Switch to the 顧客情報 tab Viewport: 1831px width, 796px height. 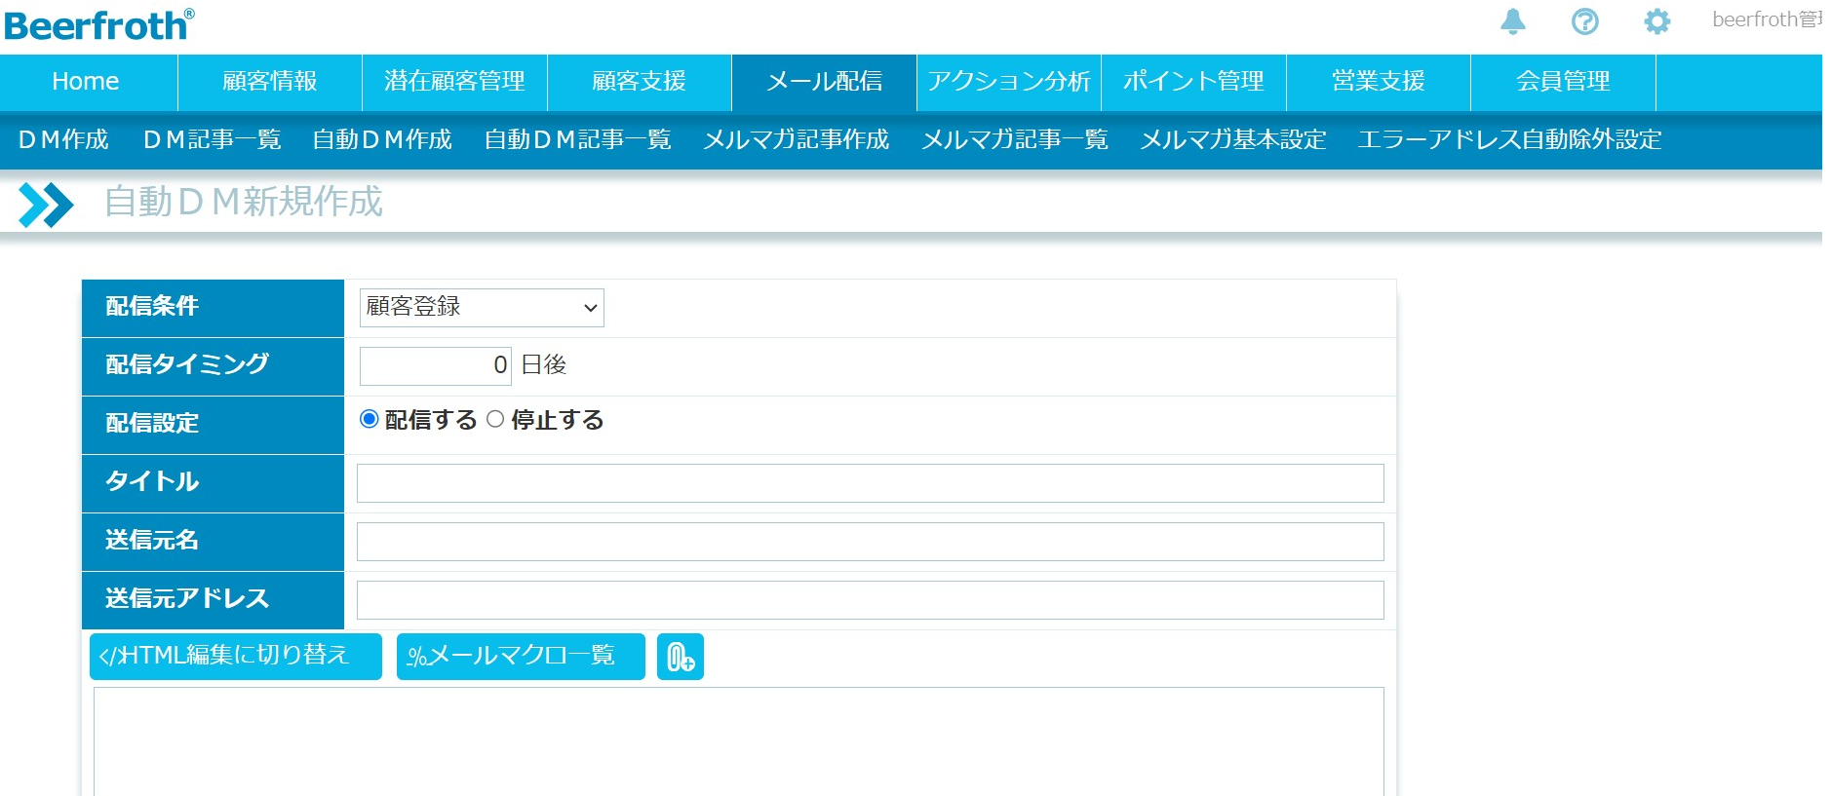270,82
